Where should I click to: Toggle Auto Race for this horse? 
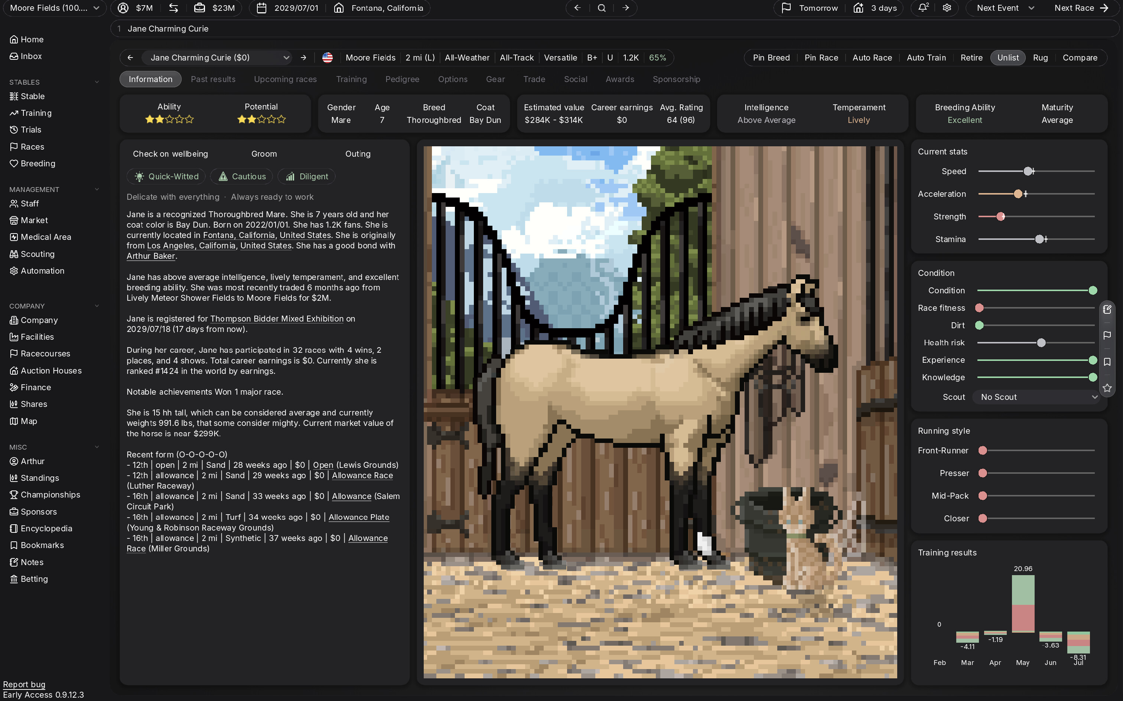coord(872,58)
